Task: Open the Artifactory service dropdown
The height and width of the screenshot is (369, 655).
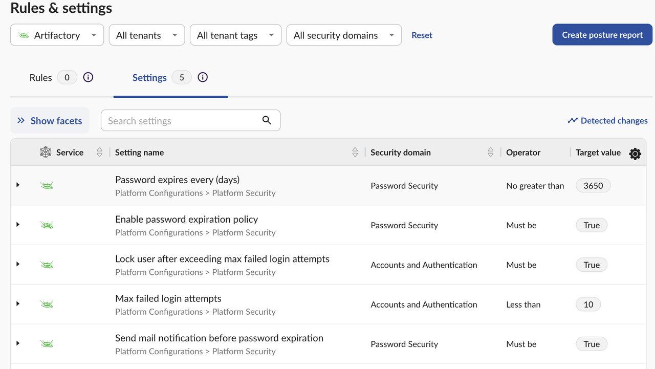Action: coord(57,35)
